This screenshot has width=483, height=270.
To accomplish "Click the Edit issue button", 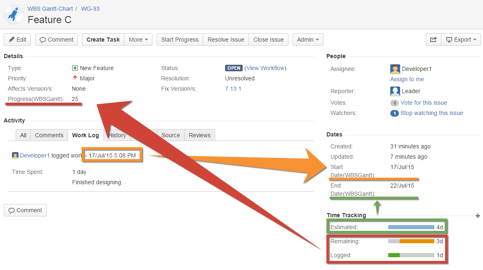I will (17, 40).
